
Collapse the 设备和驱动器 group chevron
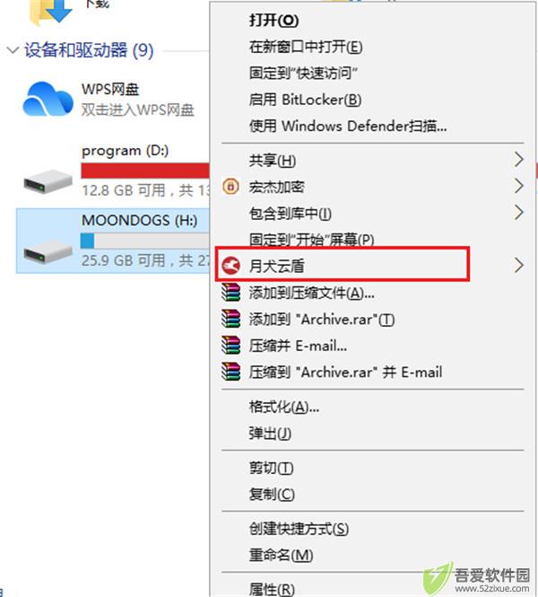pos(13,50)
